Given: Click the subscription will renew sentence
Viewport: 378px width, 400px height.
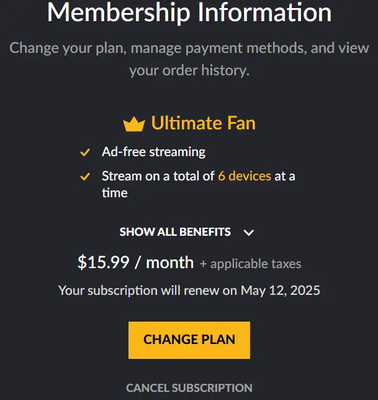Looking at the screenshot, I should (x=189, y=291).
